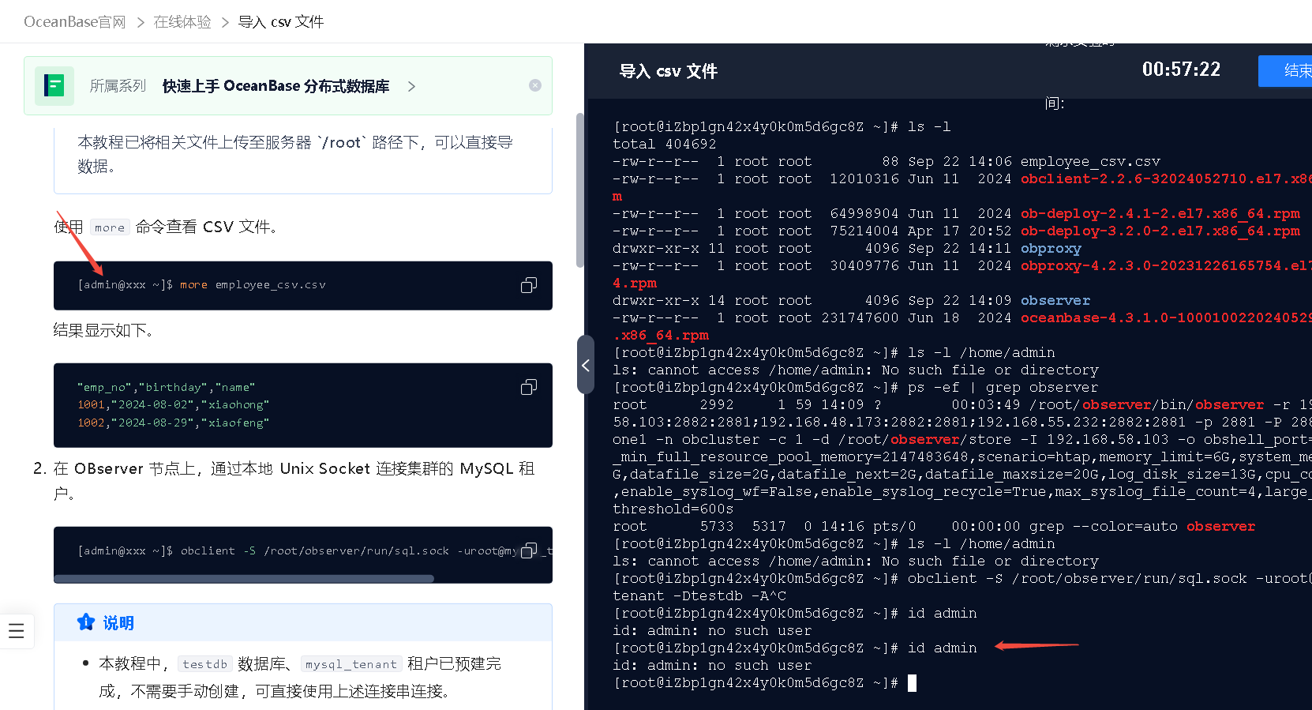Click the 1002 row in the CSV result block
The image size is (1312, 710).
coord(174,423)
